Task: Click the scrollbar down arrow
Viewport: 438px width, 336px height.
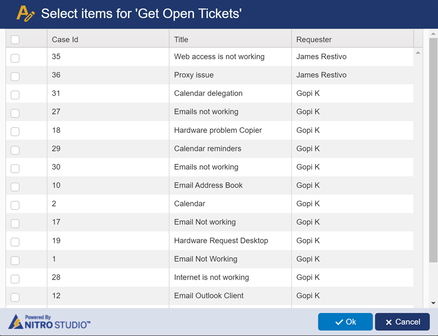Action: click(x=434, y=303)
